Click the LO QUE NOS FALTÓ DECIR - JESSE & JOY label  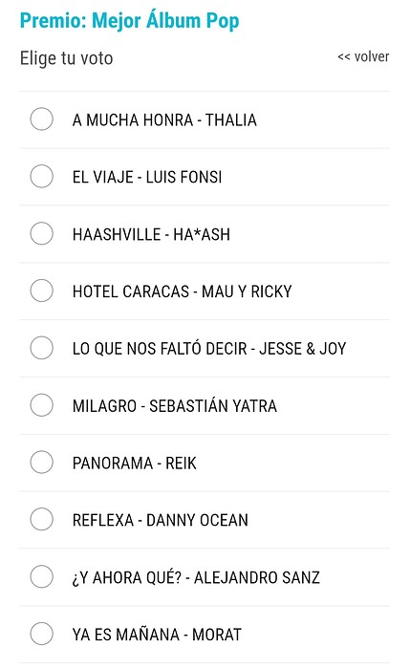coord(209,349)
